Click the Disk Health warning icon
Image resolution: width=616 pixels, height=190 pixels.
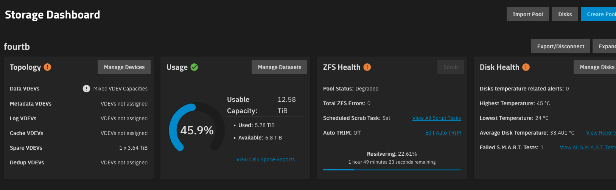(526, 67)
